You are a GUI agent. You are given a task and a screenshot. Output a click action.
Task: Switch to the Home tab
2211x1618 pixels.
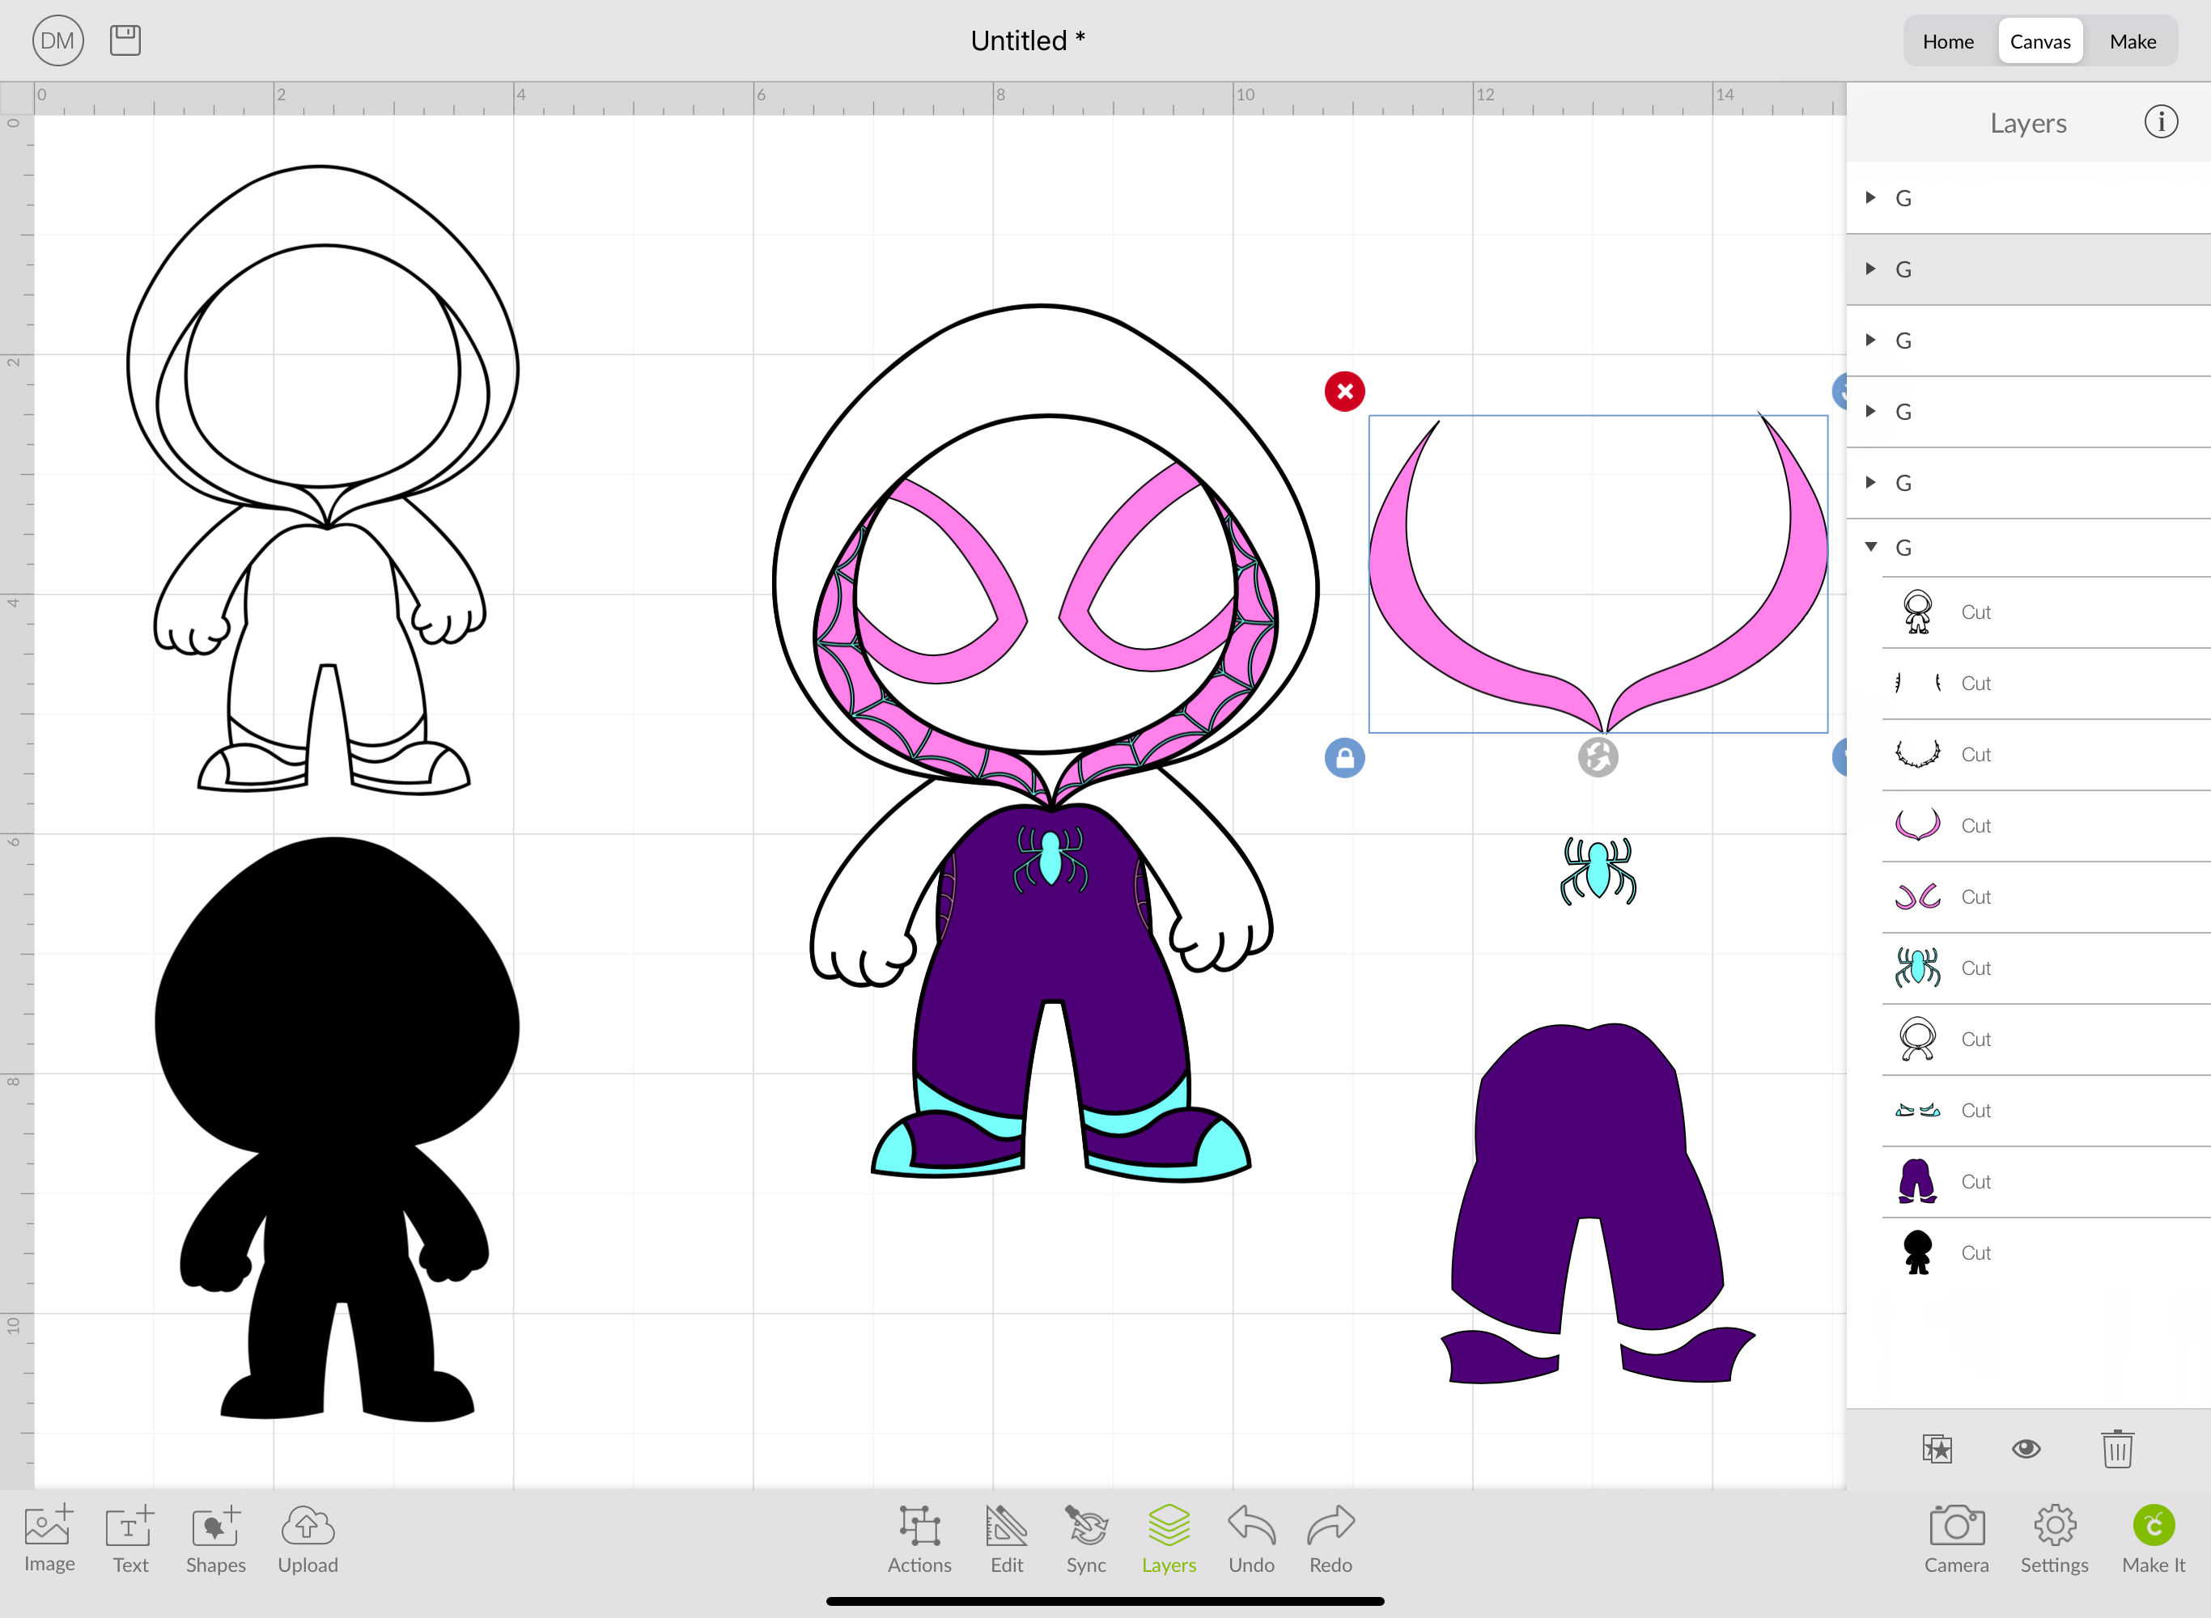[1947, 41]
